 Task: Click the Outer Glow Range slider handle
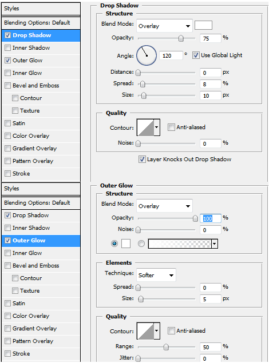coord(166,347)
